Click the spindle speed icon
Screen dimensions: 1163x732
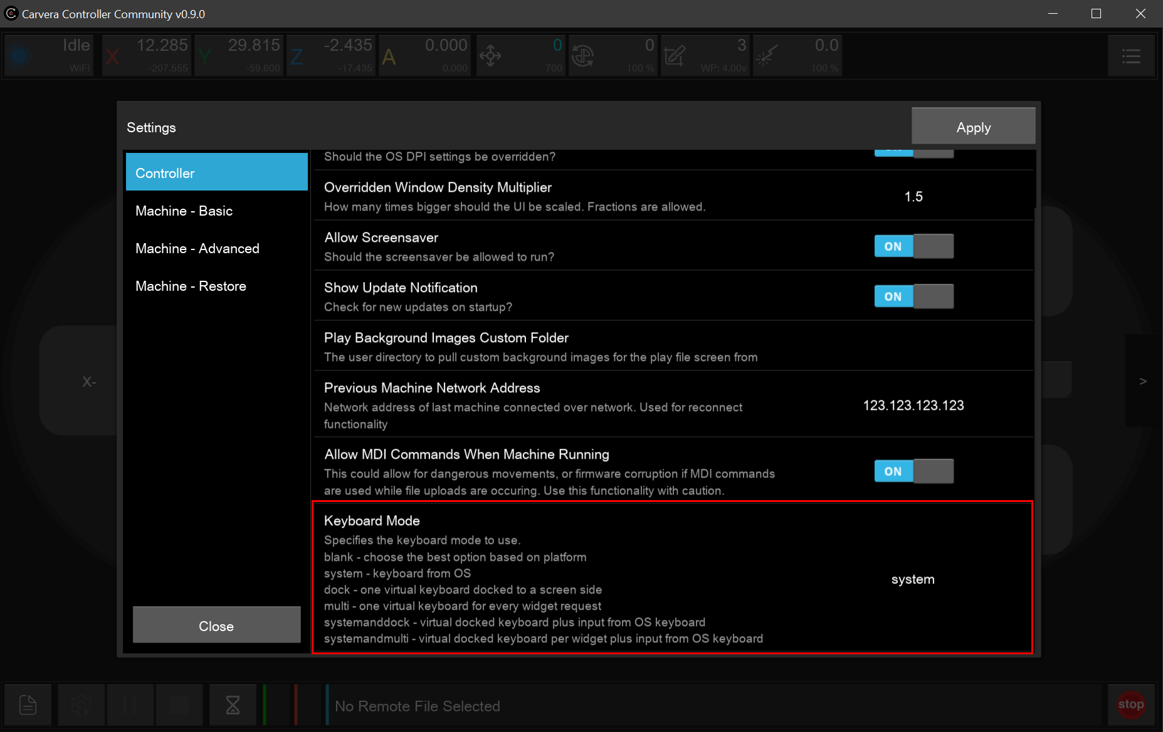coord(582,56)
